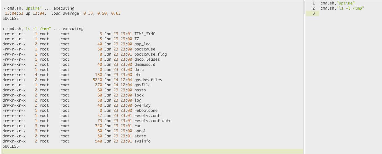Select the dnsmasq.d directory row

pos(79,65)
